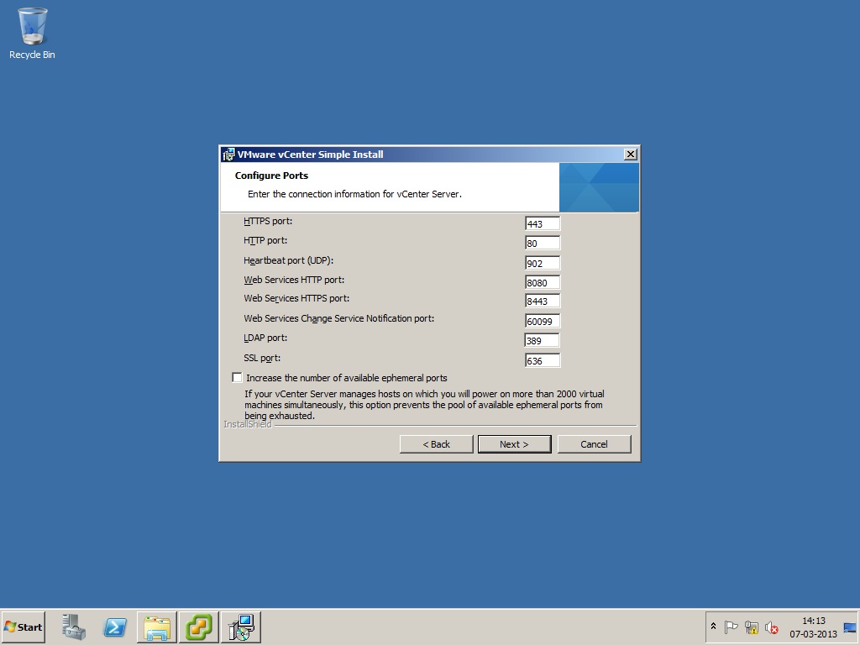The width and height of the screenshot is (860, 645).
Task: Launch Windows PowerShell from the taskbar
Action: point(115,627)
